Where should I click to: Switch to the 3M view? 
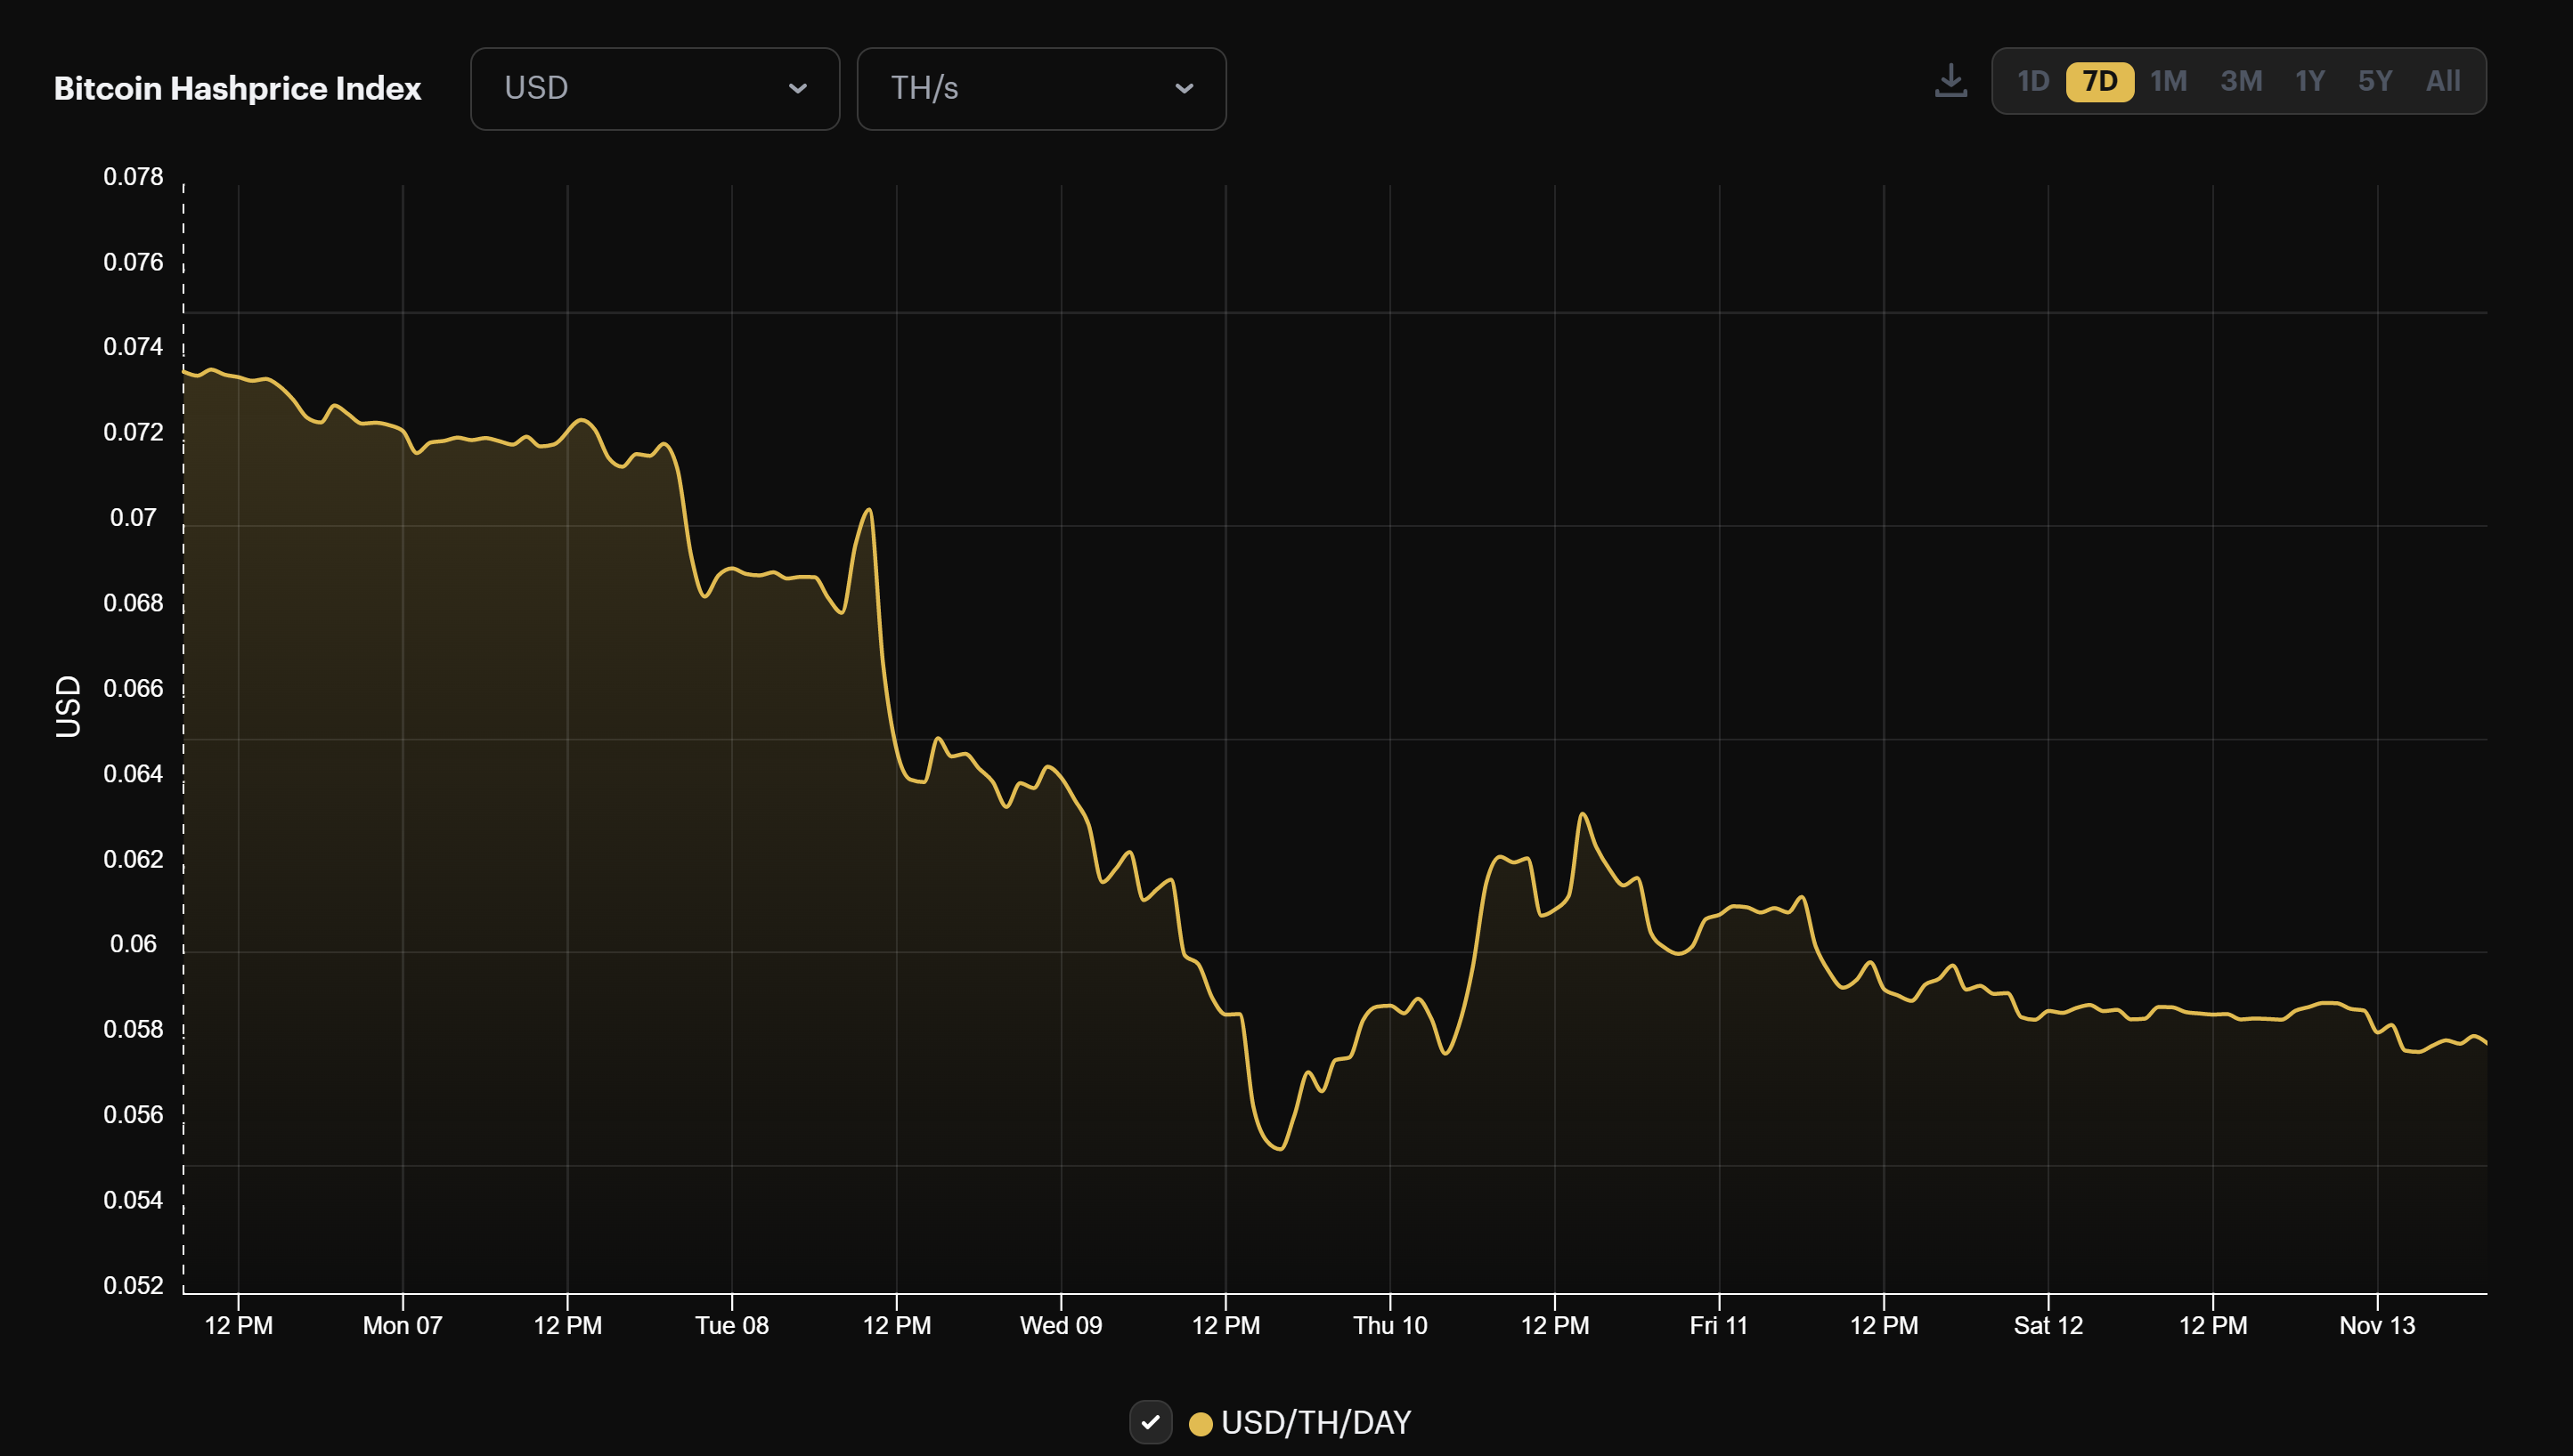[2242, 82]
